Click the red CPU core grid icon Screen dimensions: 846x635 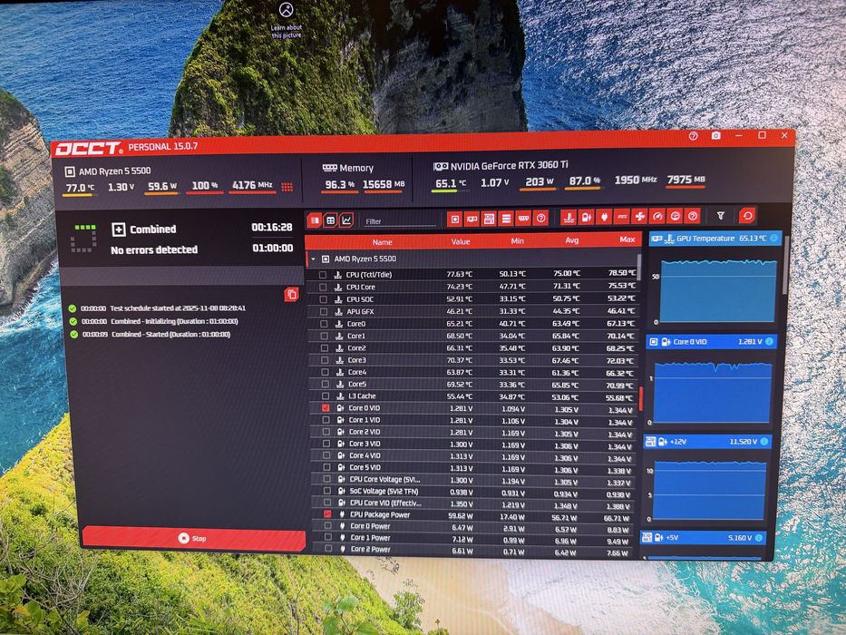click(287, 187)
